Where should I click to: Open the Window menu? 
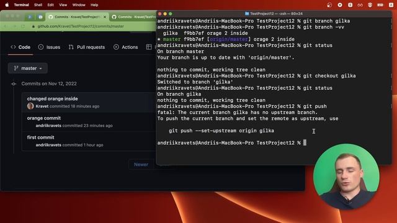click(79, 5)
